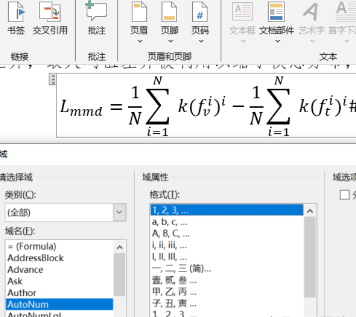Expand the 艺术字 dropdown arrow
This screenshot has height=317, width=356.
pos(313,41)
